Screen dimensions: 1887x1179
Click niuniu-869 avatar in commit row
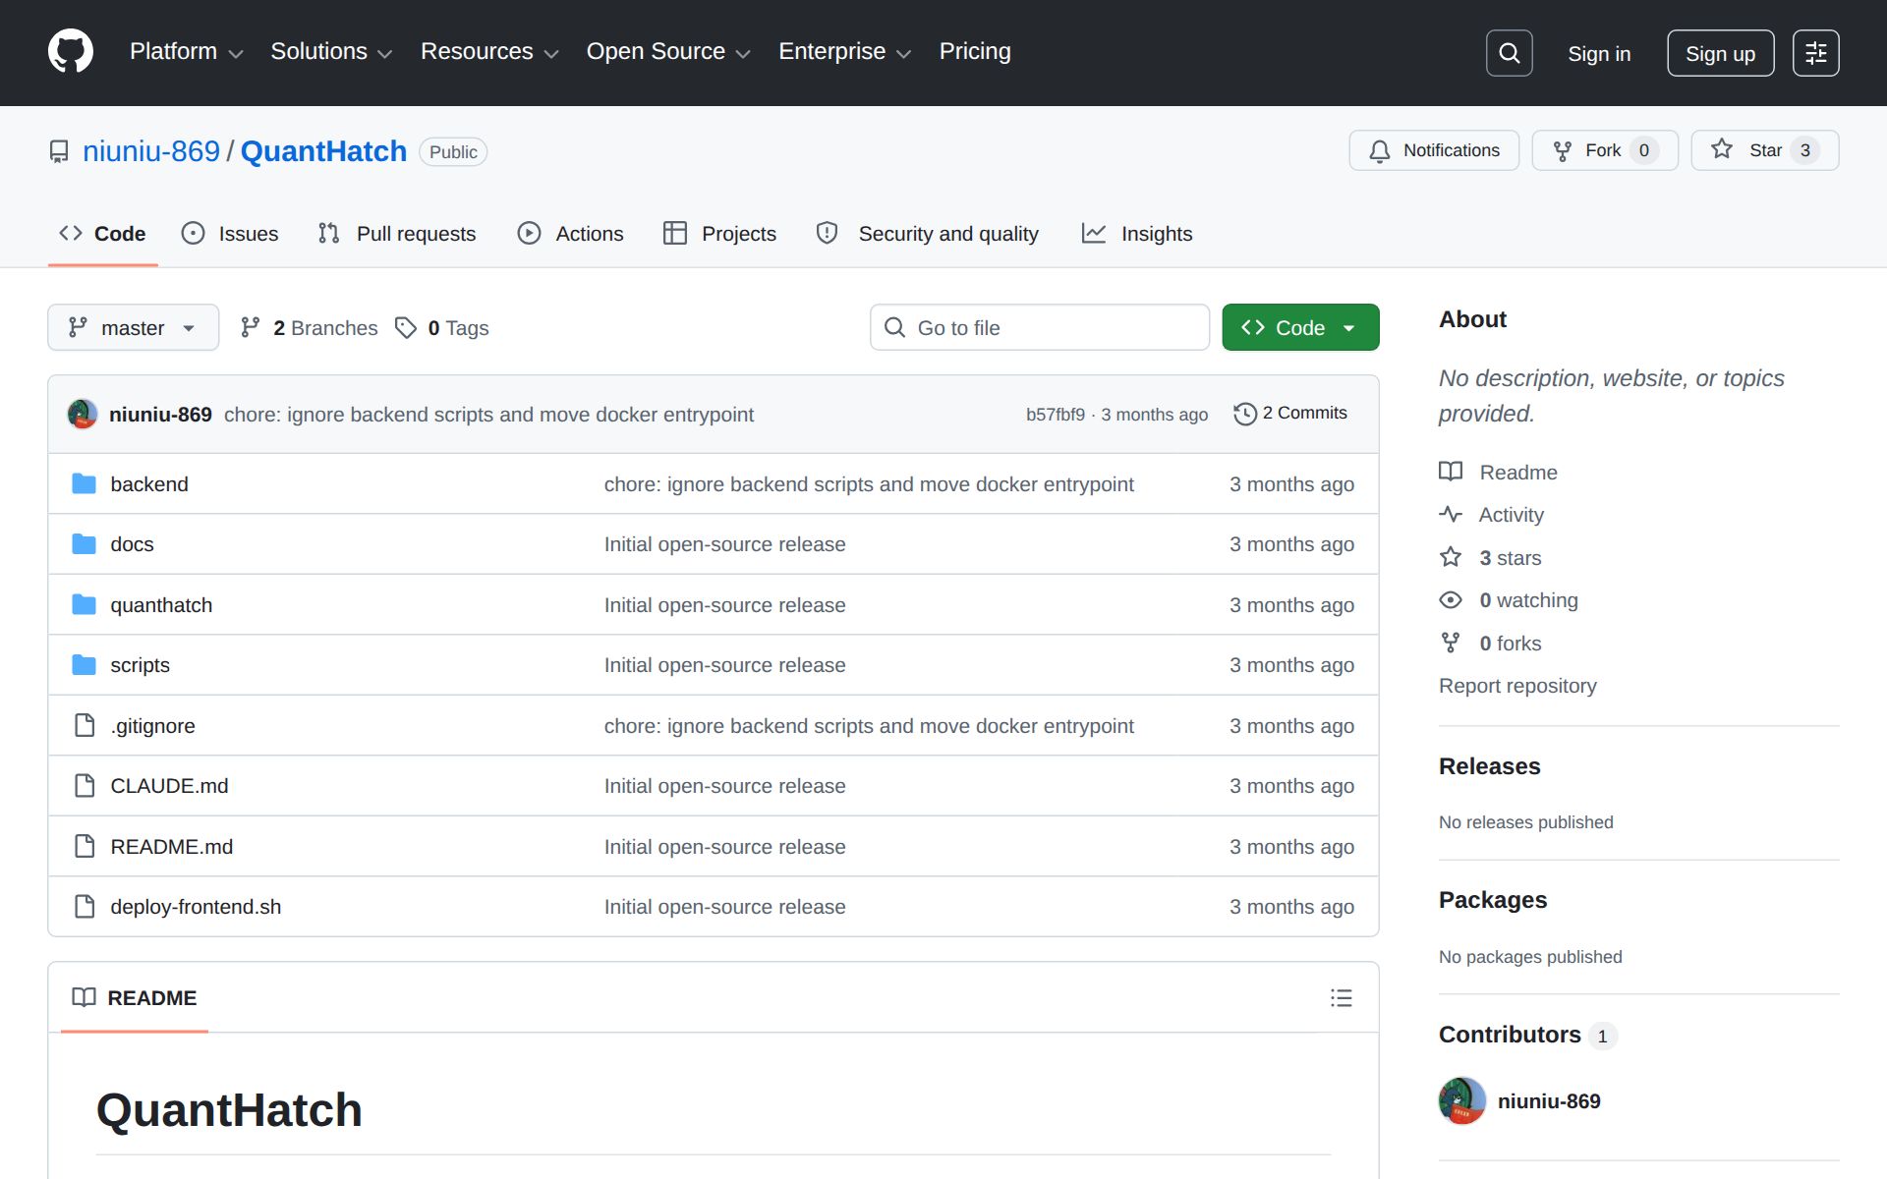pos(83,414)
